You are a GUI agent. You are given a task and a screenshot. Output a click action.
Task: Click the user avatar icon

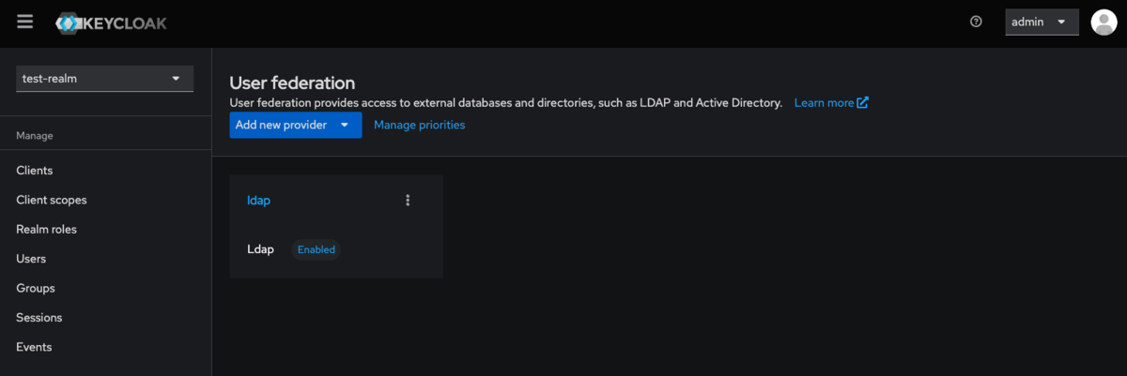coord(1104,22)
